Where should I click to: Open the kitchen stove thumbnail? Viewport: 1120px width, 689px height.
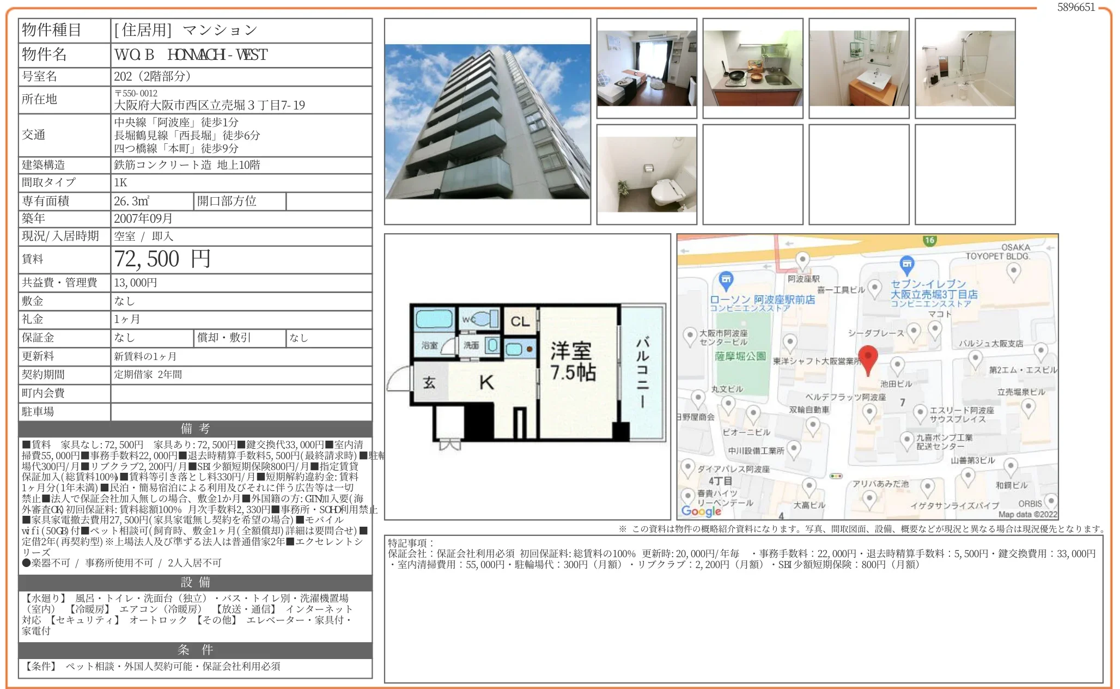coord(752,69)
